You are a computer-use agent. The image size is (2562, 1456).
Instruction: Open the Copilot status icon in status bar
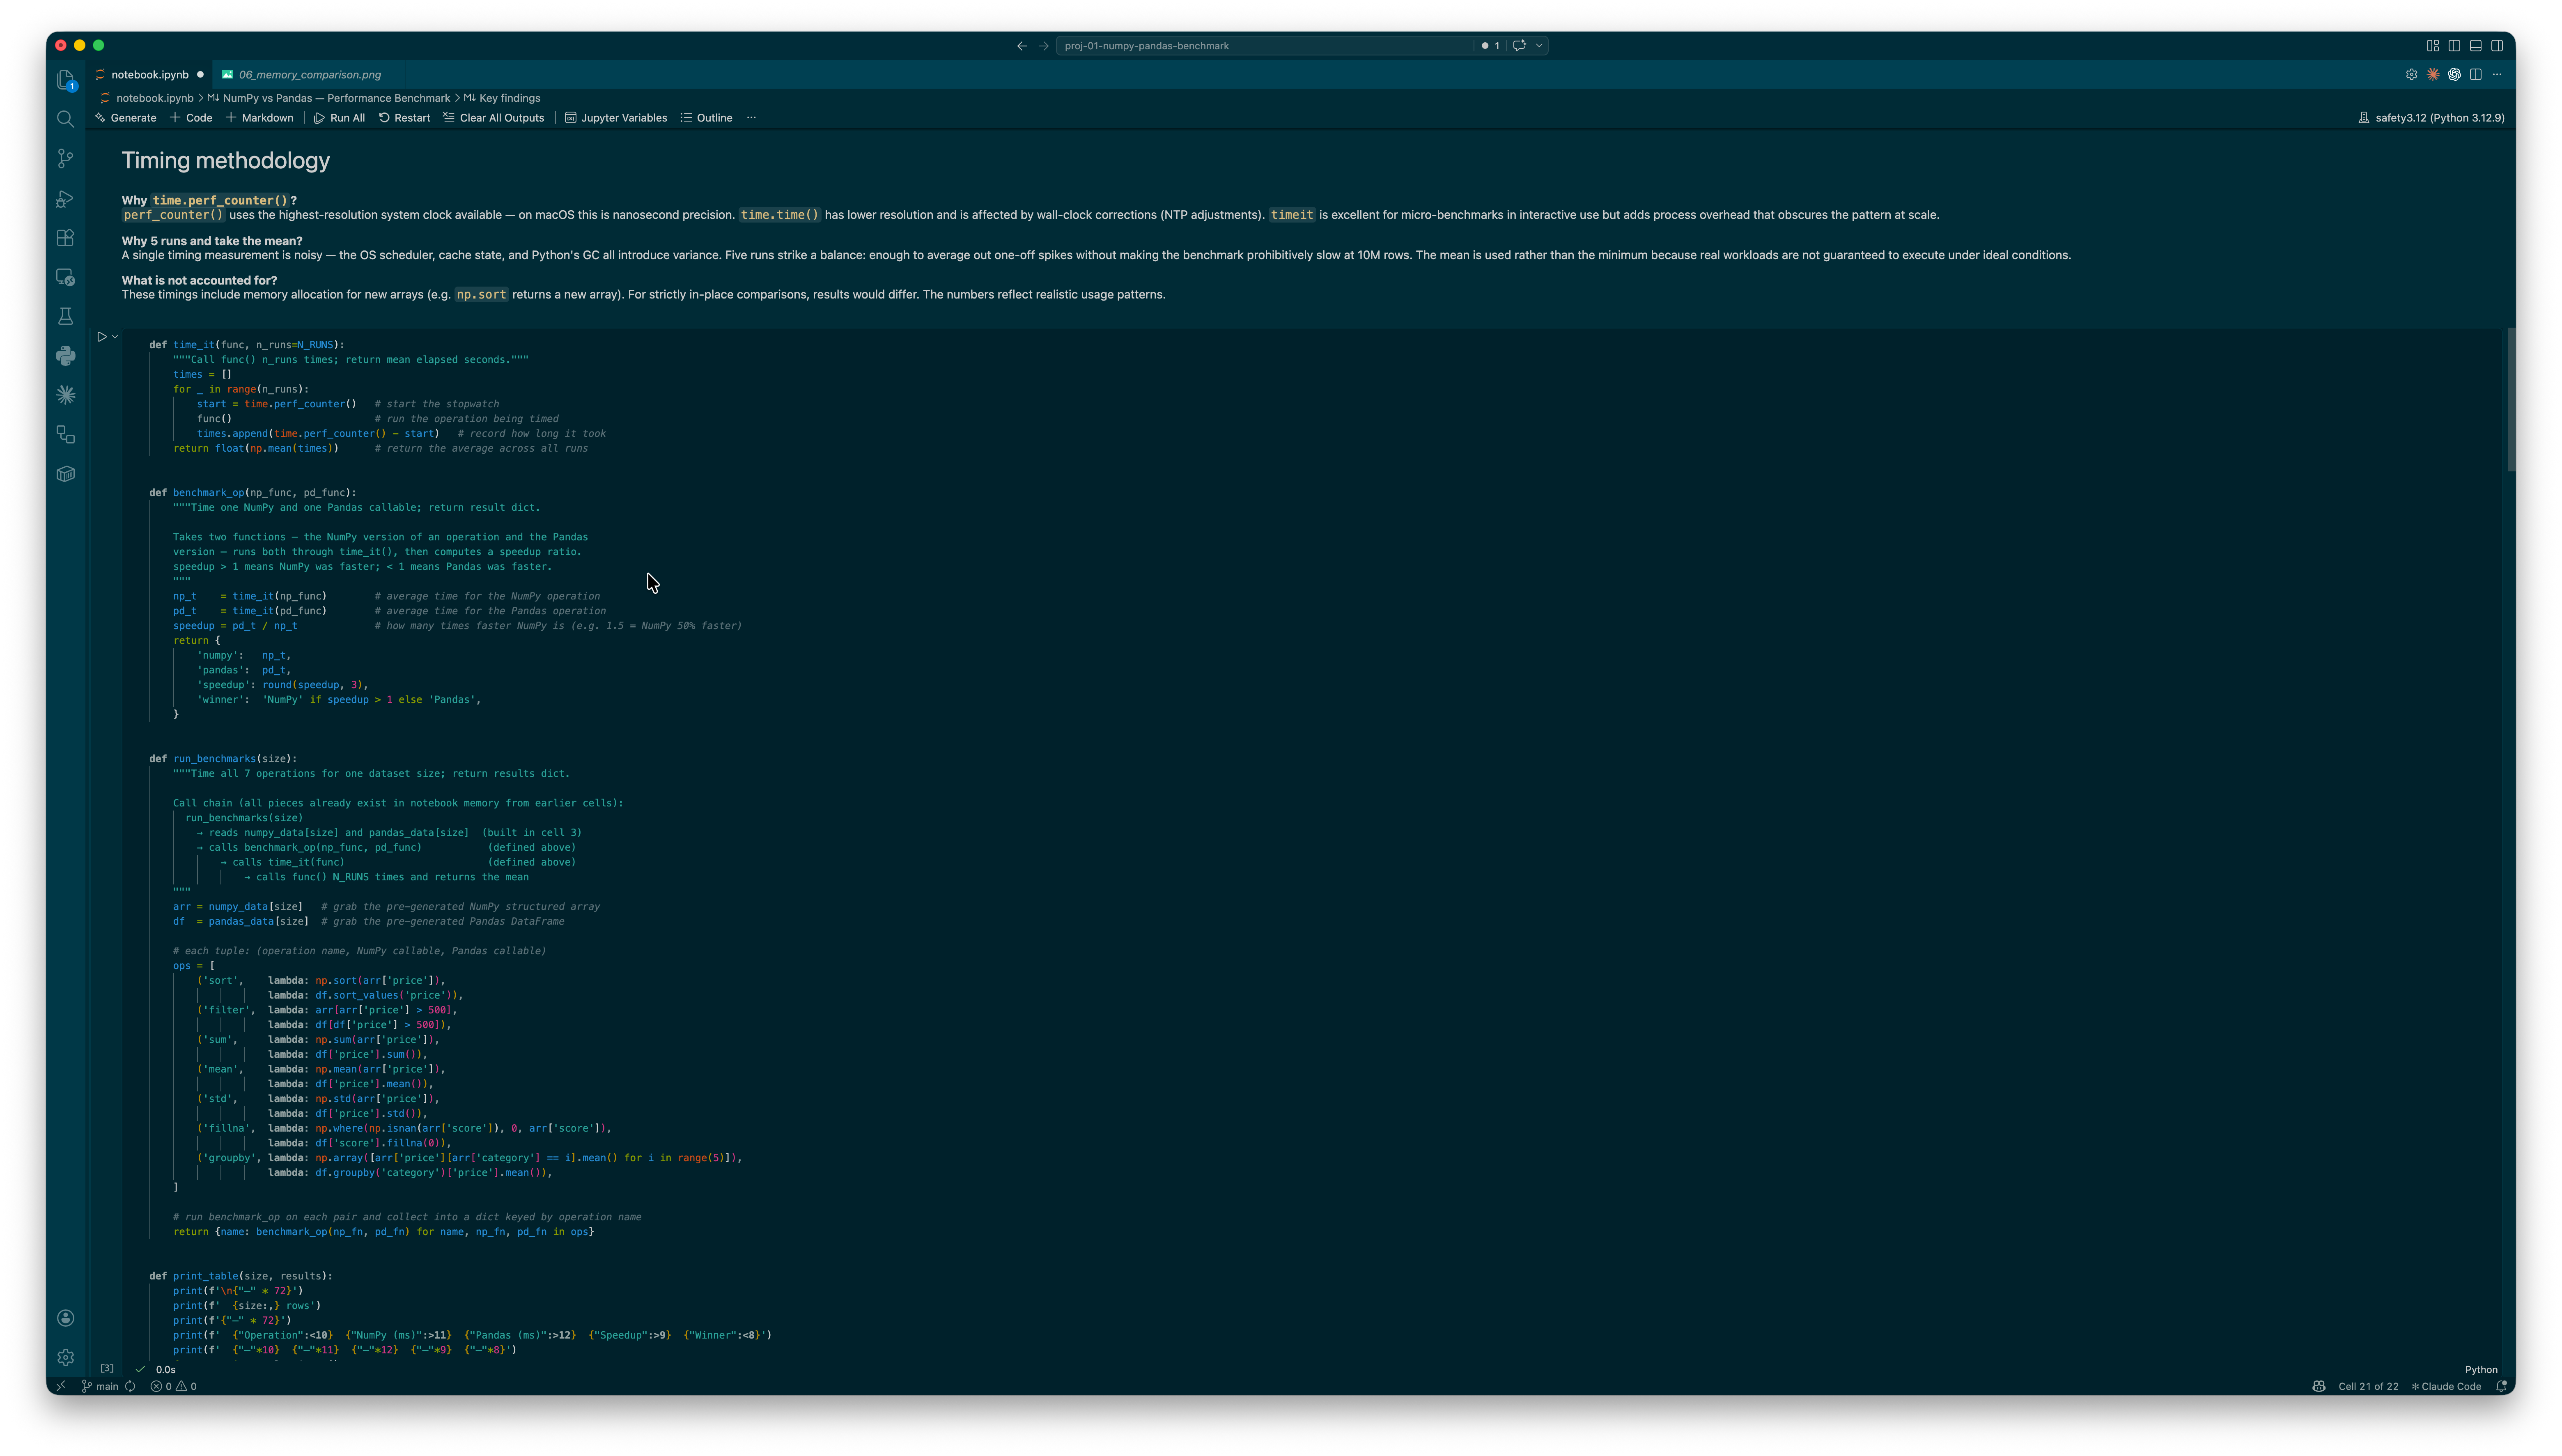coord(2319,1386)
